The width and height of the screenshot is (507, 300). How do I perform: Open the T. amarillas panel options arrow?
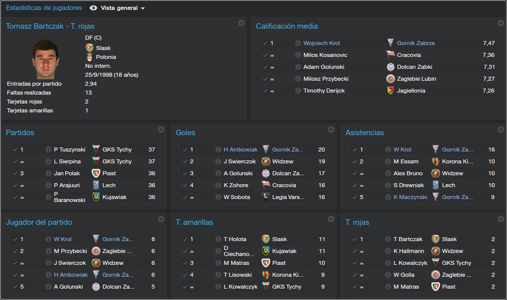(x=331, y=219)
